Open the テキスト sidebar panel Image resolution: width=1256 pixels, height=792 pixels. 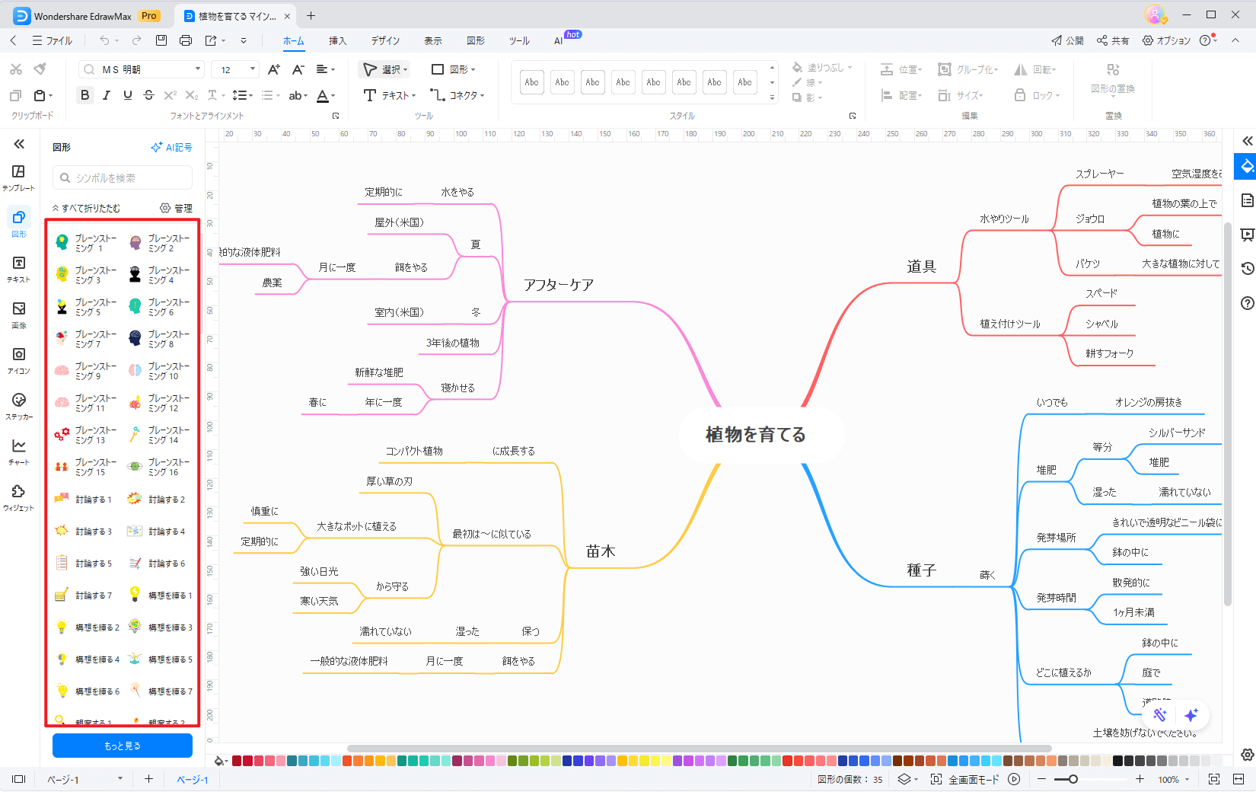(x=19, y=269)
